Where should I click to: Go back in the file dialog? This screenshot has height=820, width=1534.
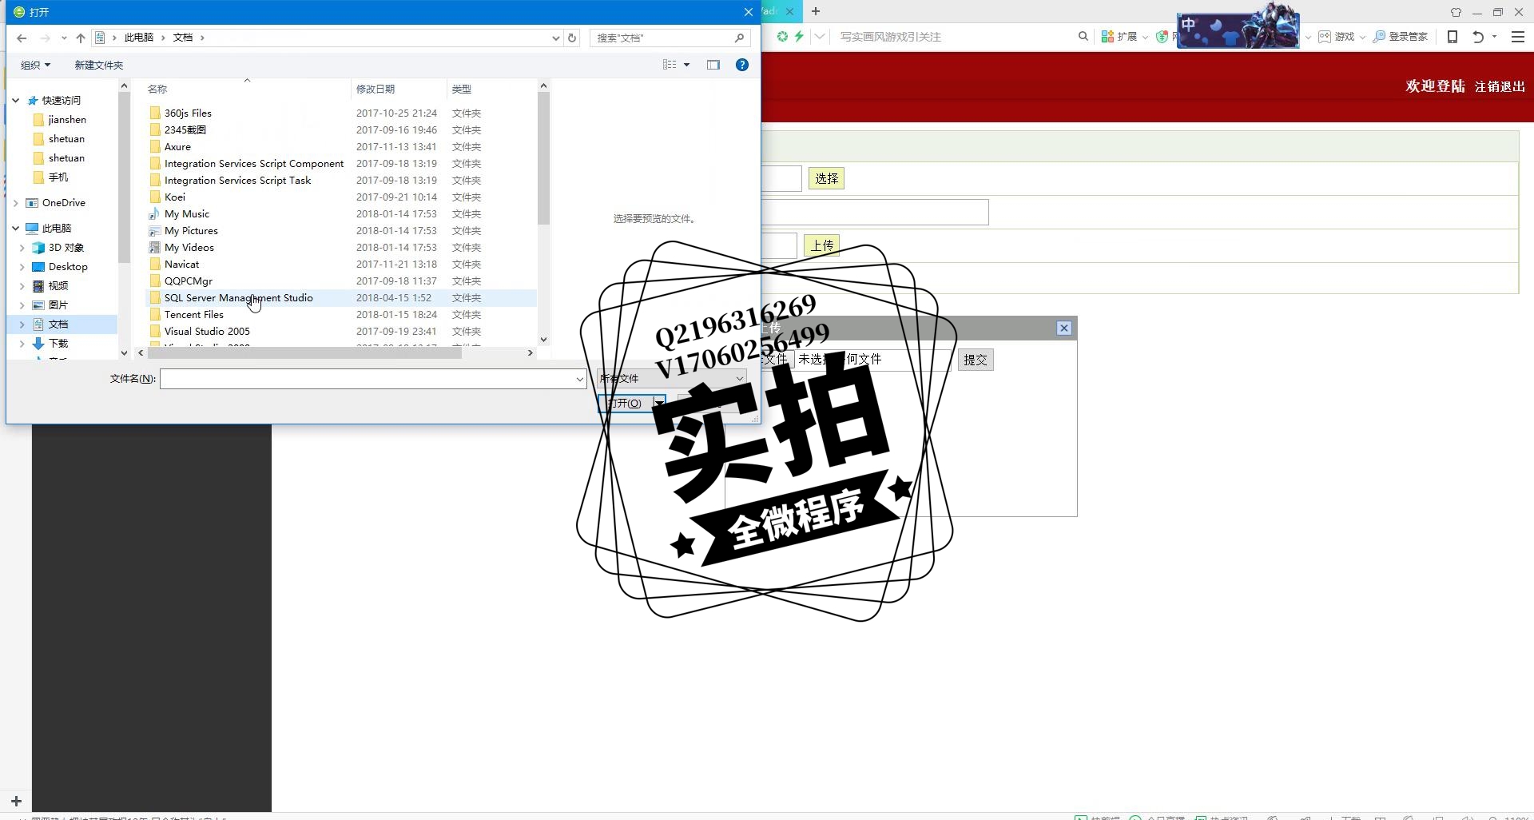coord(22,38)
